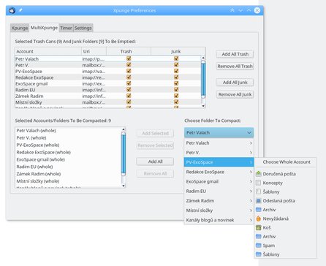This screenshot has height=266, width=326.
Task: Choose the Nevyžádaná junk flame icon
Action: point(259,218)
